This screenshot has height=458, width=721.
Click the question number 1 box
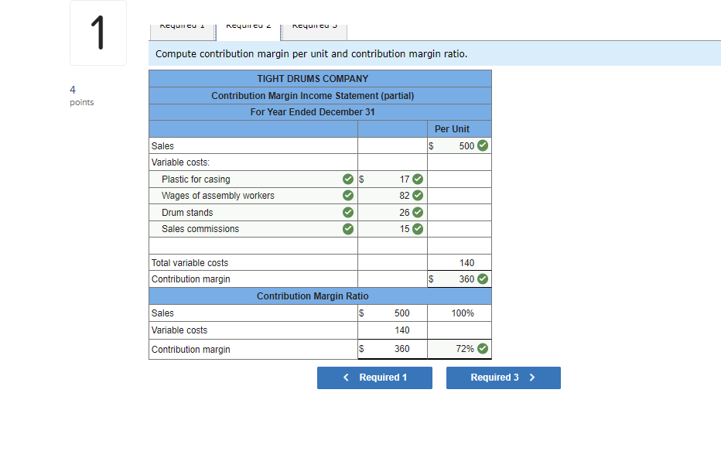[x=98, y=32]
